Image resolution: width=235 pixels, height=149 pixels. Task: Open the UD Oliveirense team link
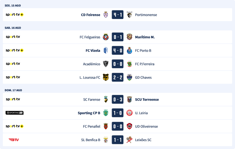coord(146,126)
